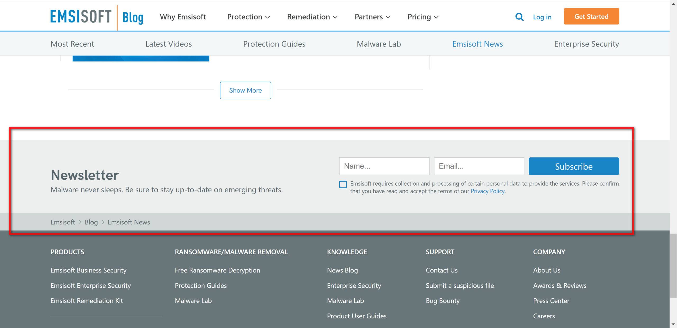The width and height of the screenshot is (677, 328).
Task: Select the Protection Guides tab
Action: coord(274,44)
